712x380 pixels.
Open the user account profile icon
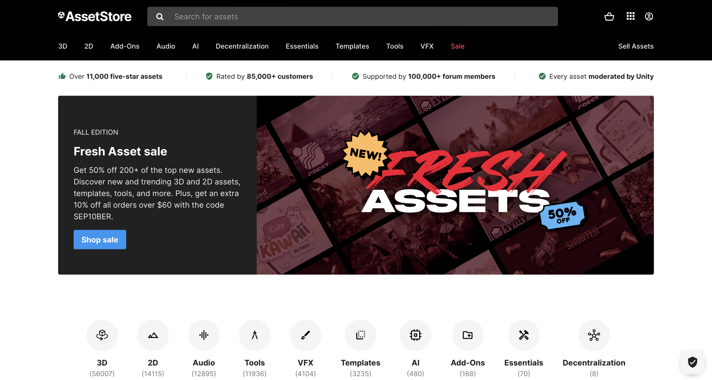(x=649, y=16)
